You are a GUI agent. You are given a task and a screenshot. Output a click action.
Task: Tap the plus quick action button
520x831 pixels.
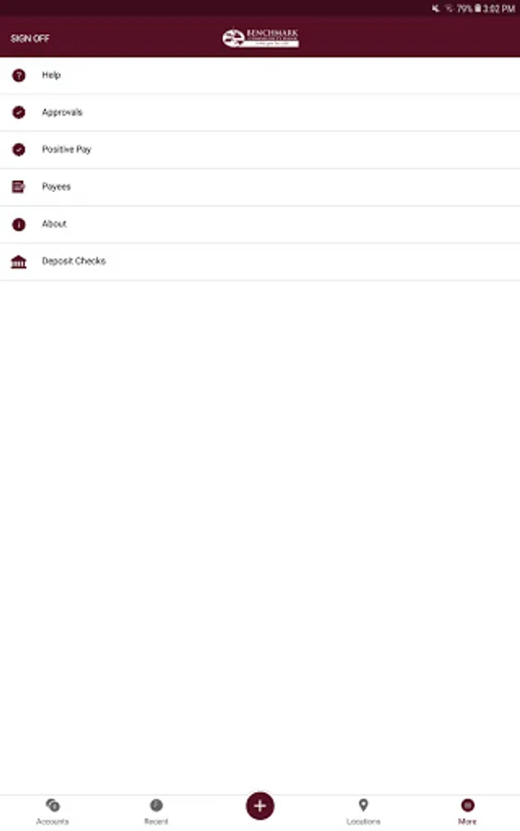click(260, 805)
